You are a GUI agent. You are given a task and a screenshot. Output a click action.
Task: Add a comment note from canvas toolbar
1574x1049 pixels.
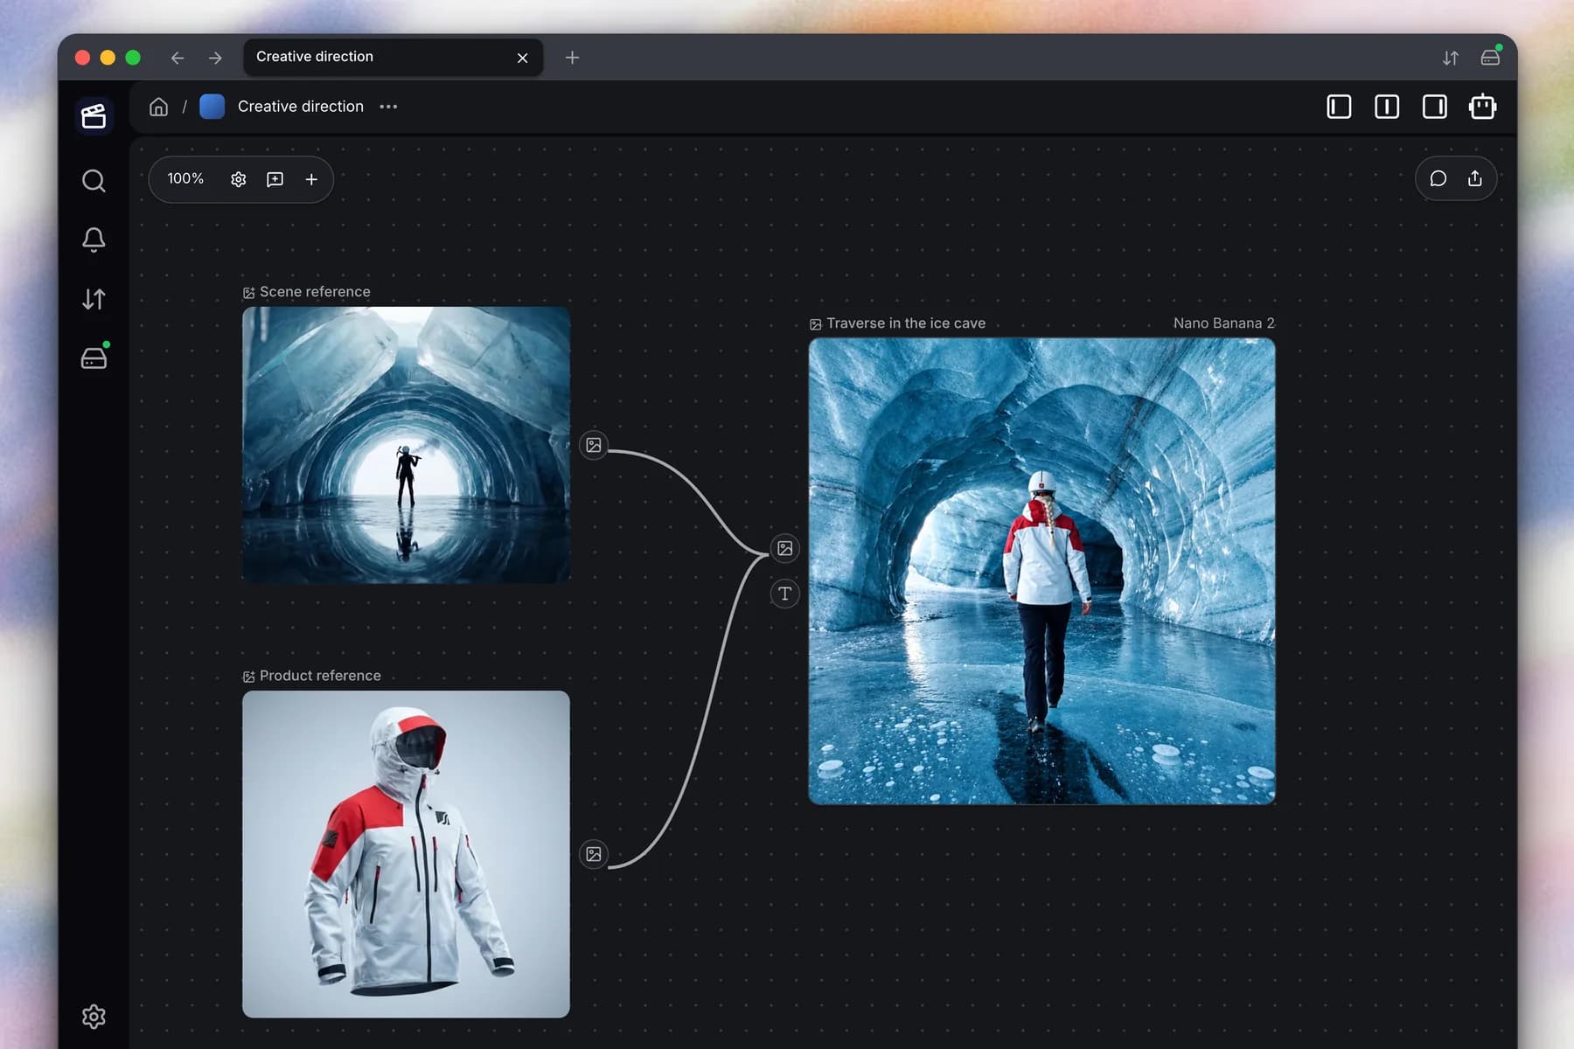coord(275,179)
